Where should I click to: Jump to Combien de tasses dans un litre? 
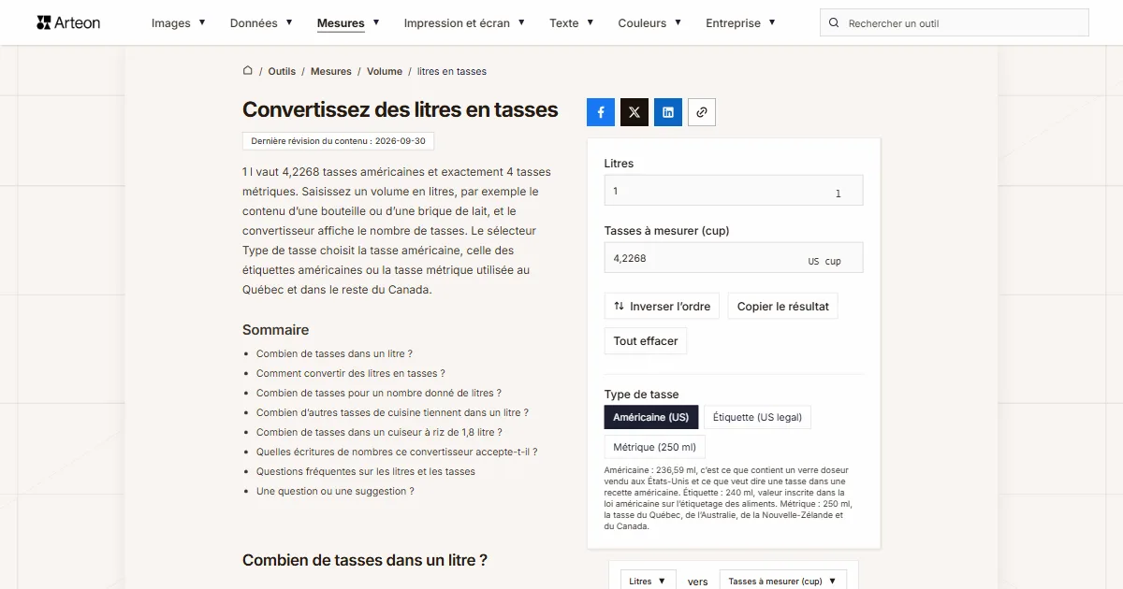click(x=334, y=353)
